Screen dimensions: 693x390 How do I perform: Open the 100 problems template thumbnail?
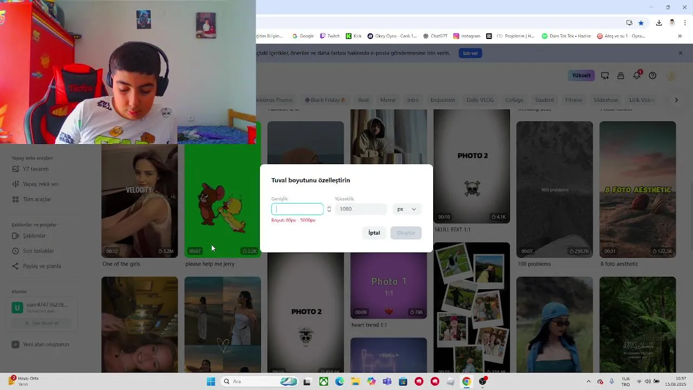click(x=554, y=189)
